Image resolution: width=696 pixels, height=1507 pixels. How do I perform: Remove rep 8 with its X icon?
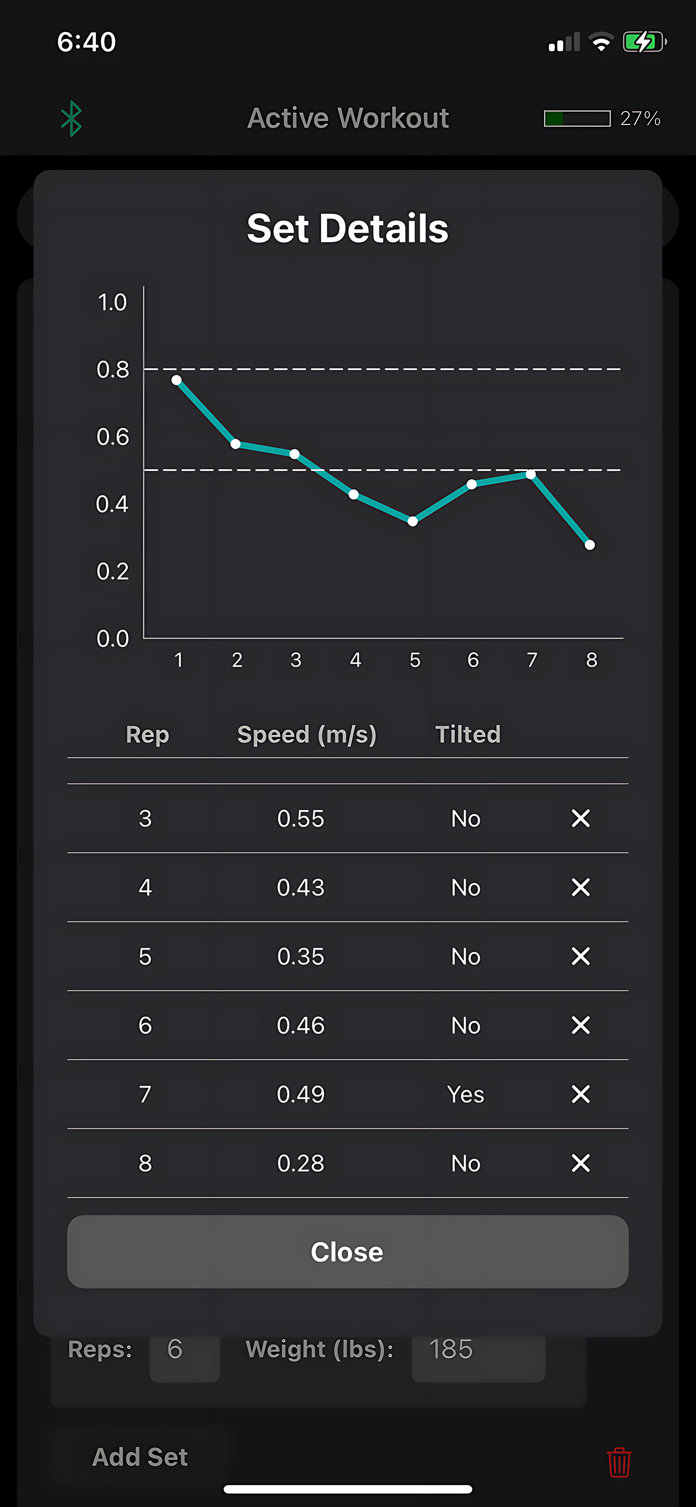coord(580,1163)
